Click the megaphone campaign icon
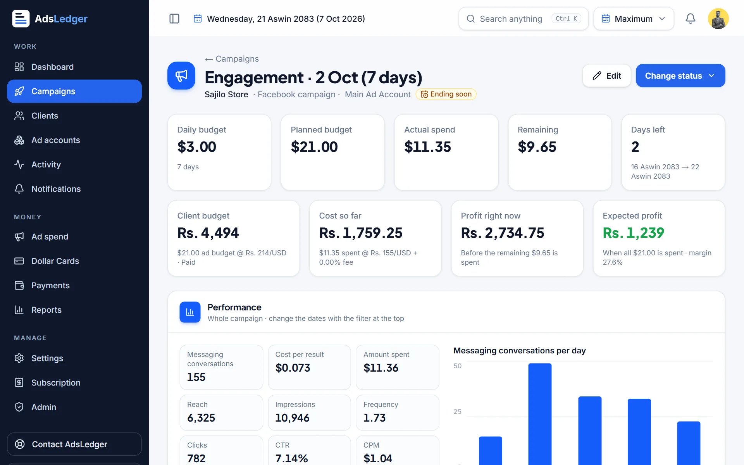This screenshot has width=744, height=465. (181, 76)
